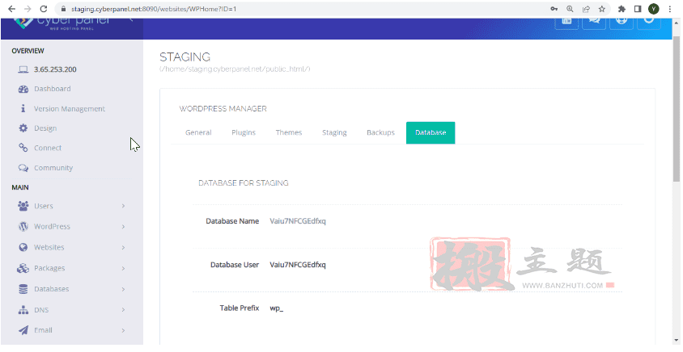Click the share page icon
This screenshot has width=683, height=352.
pyautogui.click(x=586, y=9)
